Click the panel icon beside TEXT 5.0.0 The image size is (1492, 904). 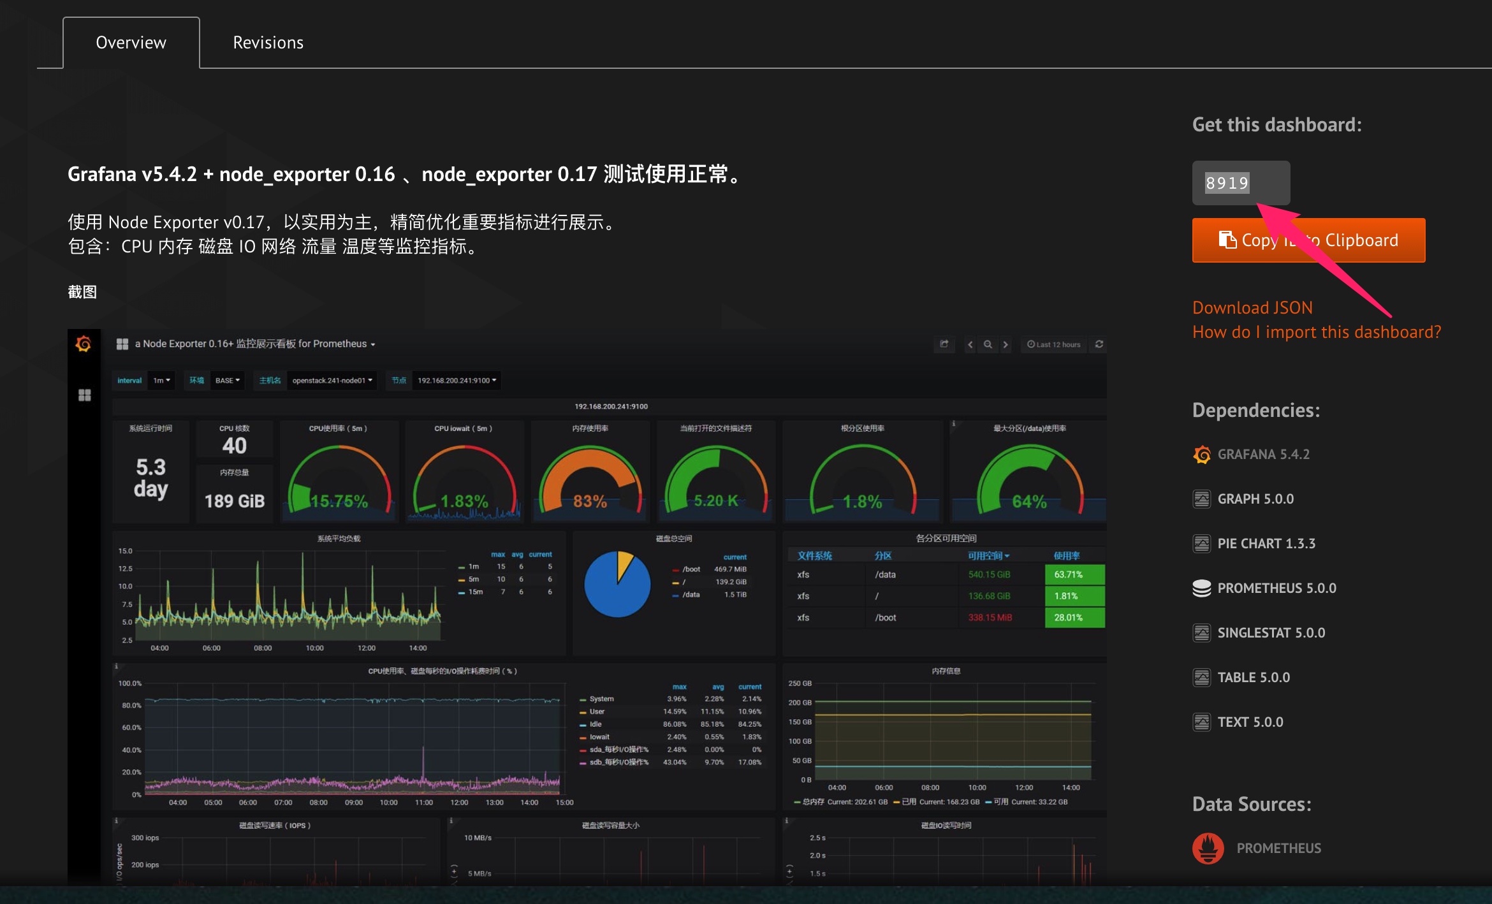[x=1202, y=722]
